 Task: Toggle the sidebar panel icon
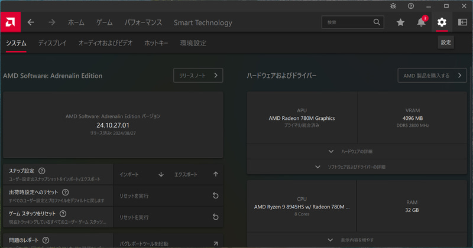coord(462,22)
